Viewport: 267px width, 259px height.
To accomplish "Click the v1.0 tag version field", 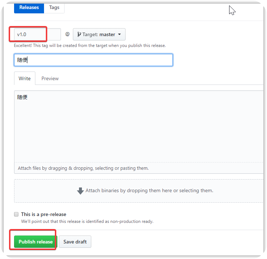I will click(x=37, y=34).
